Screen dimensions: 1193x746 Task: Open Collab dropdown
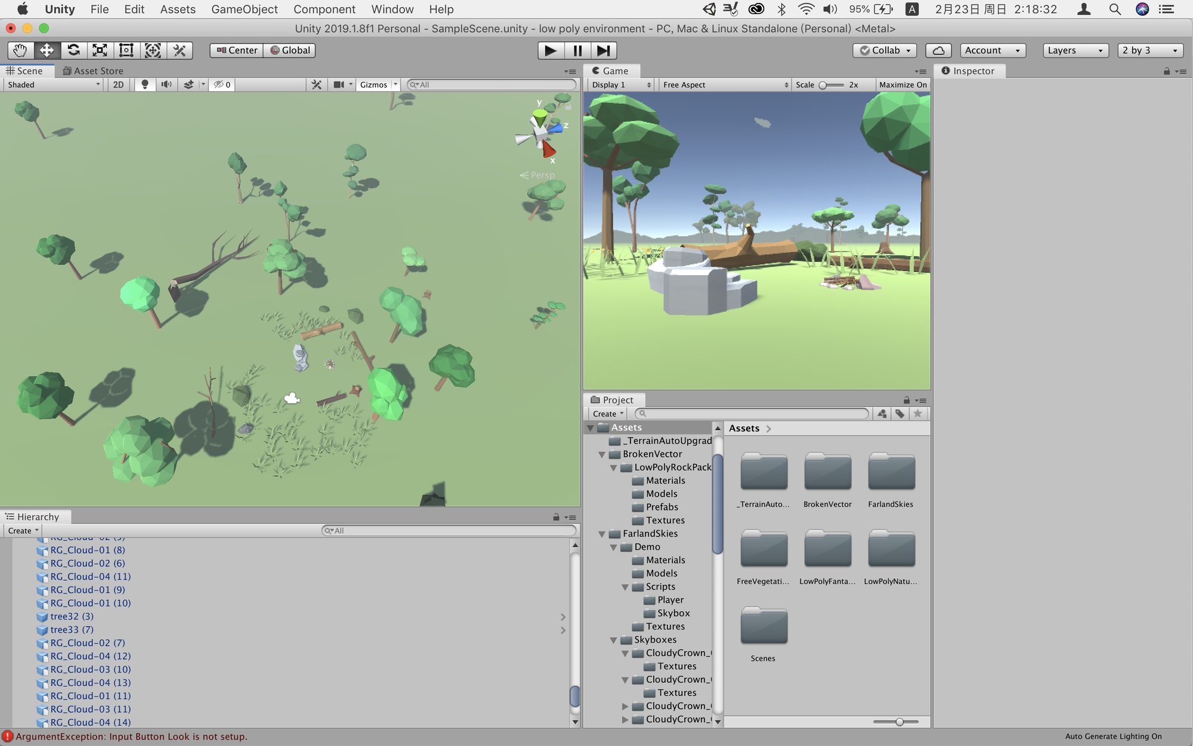click(885, 51)
